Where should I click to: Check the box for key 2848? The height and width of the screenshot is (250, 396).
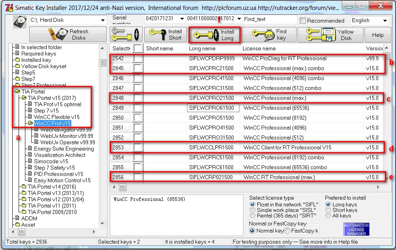click(x=138, y=98)
